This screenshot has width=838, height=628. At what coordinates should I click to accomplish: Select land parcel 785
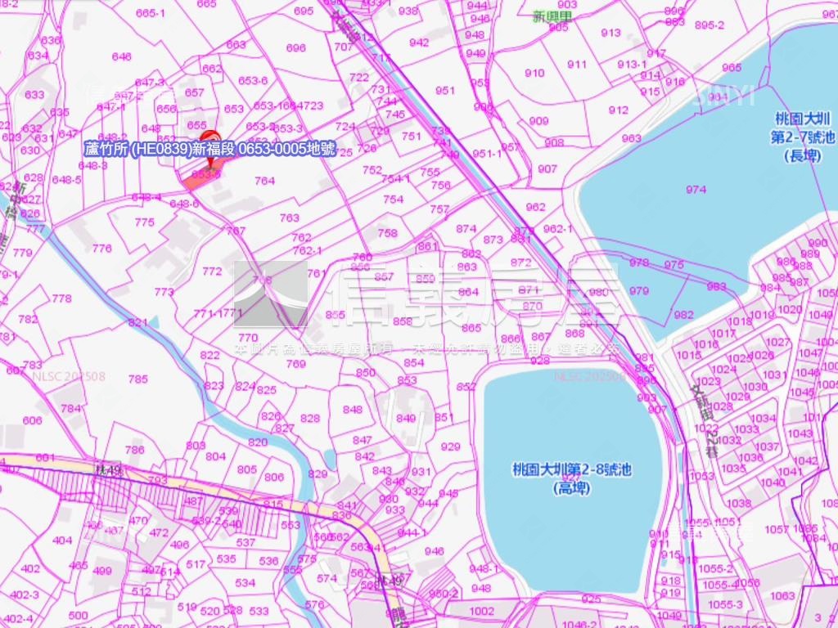138,379
